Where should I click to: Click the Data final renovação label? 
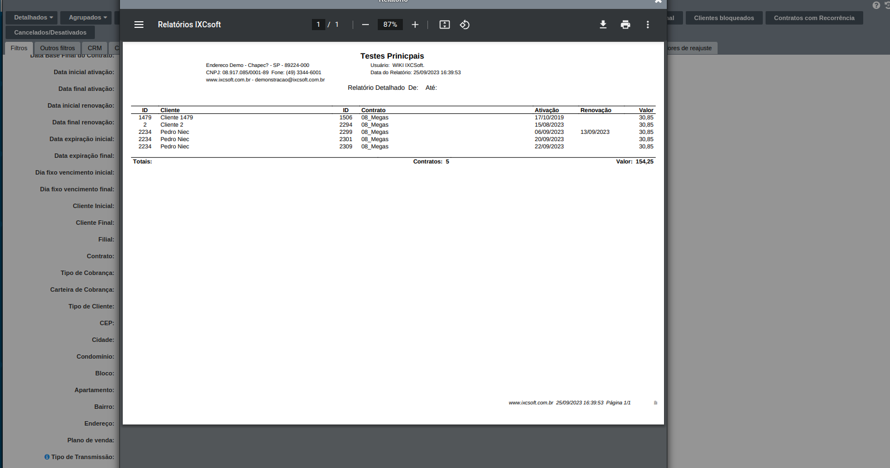(83, 122)
